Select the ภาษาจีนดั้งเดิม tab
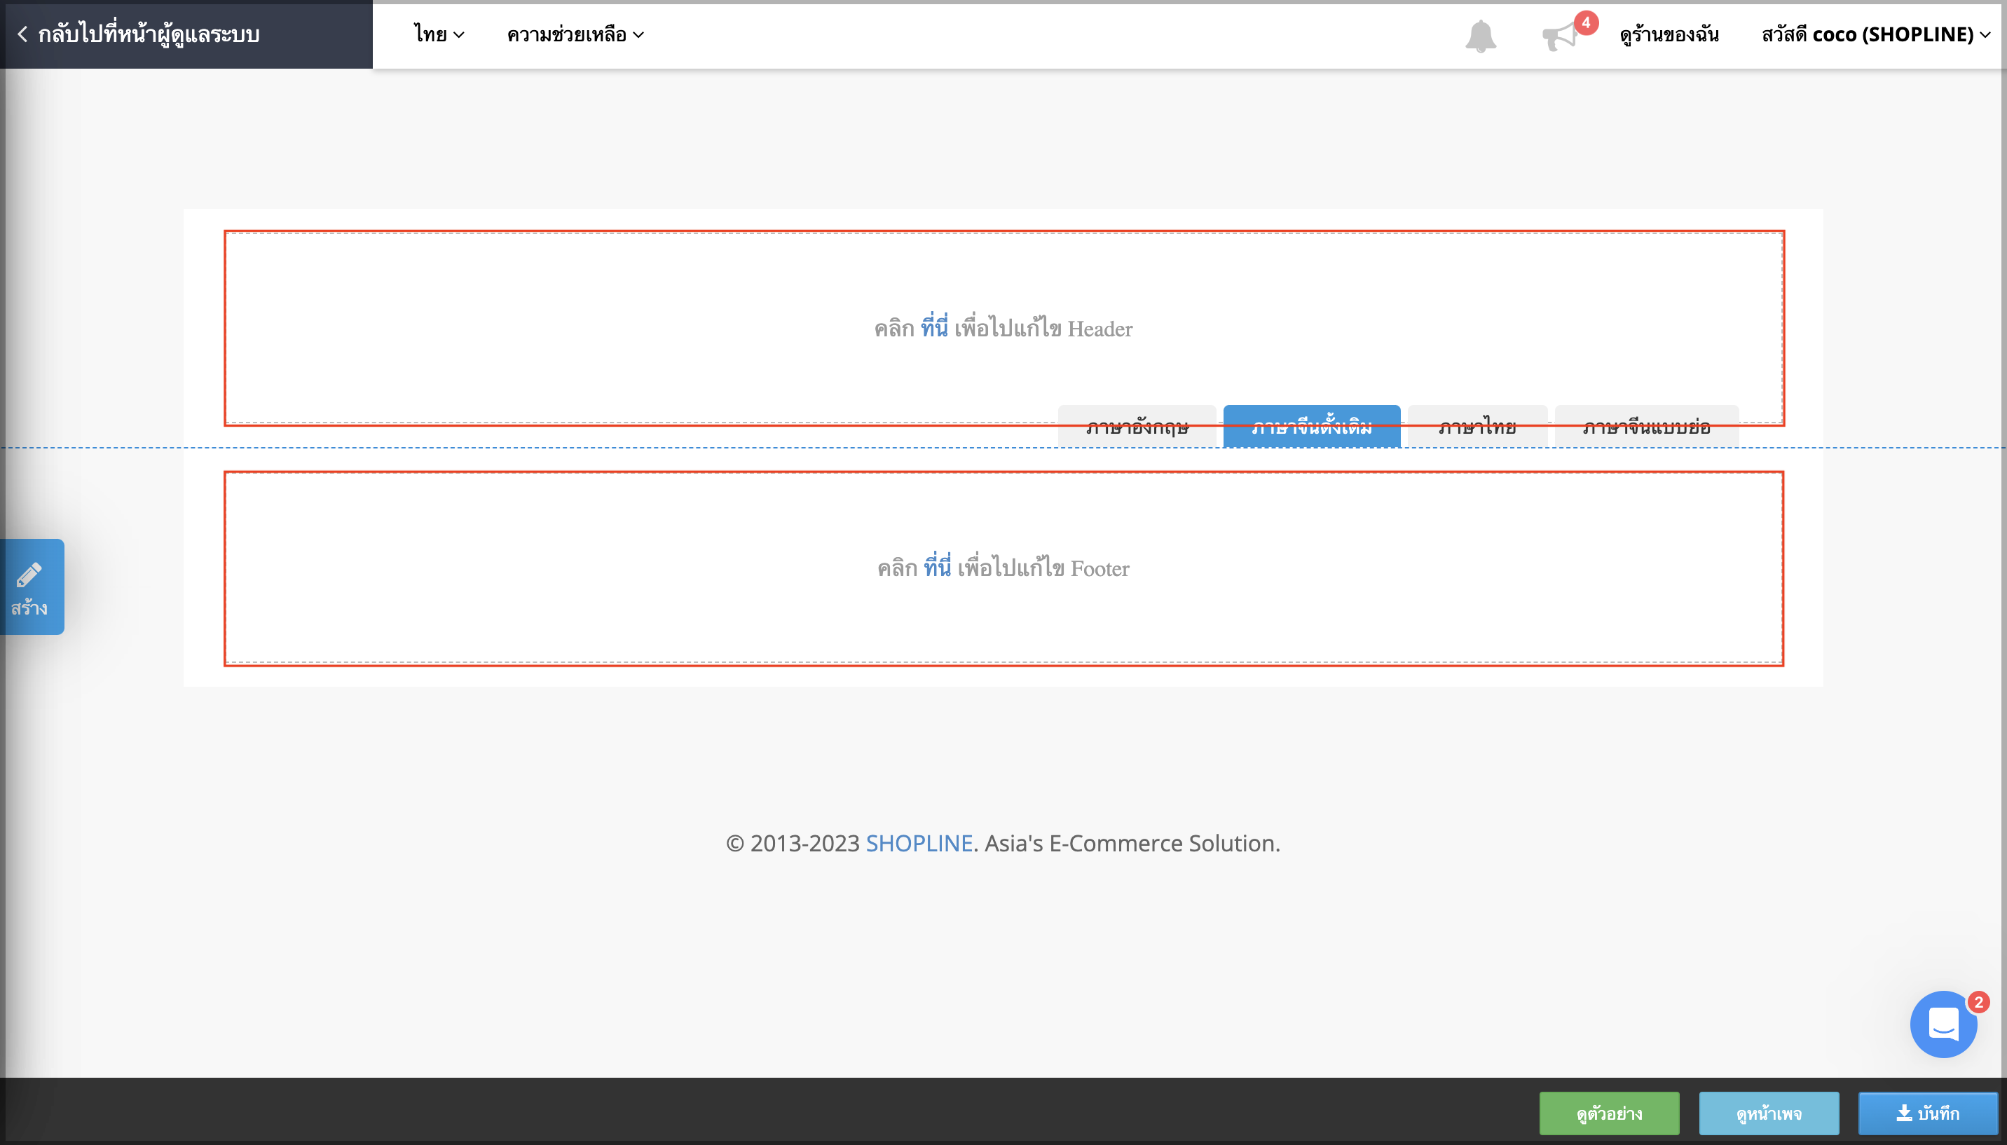This screenshot has height=1145, width=2007. pyautogui.click(x=1312, y=426)
